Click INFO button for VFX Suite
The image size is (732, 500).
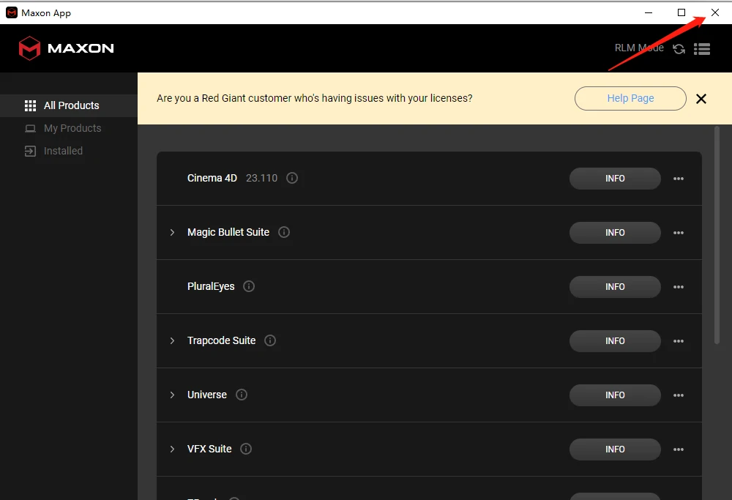tap(615, 449)
